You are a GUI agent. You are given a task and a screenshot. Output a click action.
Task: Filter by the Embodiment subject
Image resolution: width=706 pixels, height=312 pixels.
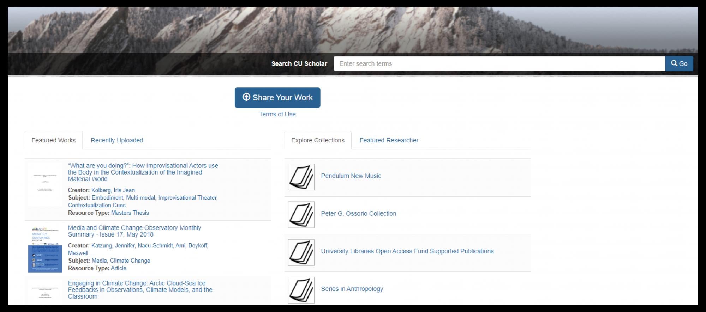coord(107,198)
